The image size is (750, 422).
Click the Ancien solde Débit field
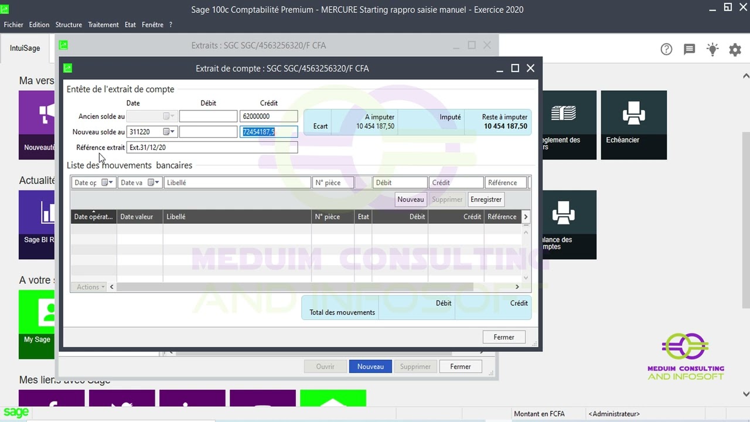point(208,117)
